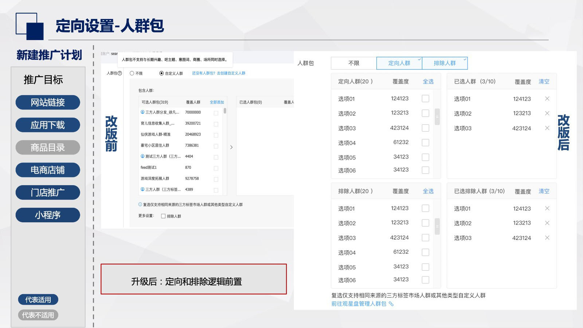Click the info icon before 复选仅支持 note
Screen dimensions: 583x328
(x=140, y=204)
